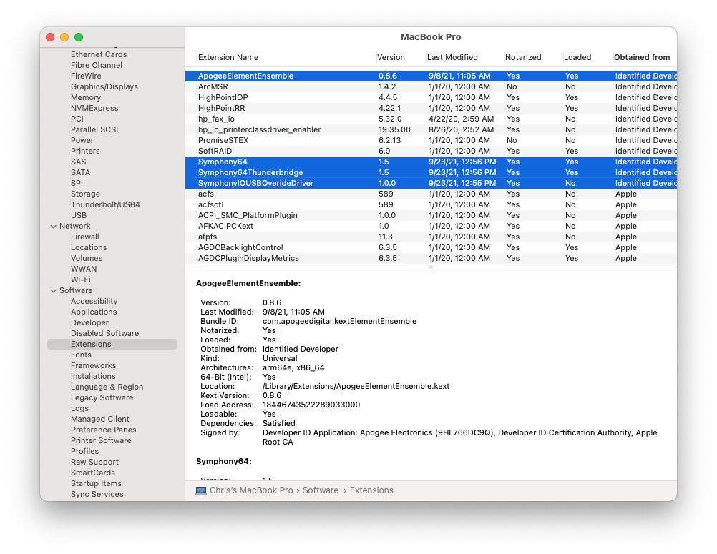Viewport: 717px width, 554px height.
Task: Select the SoftRAID extension row
Action: (431, 151)
